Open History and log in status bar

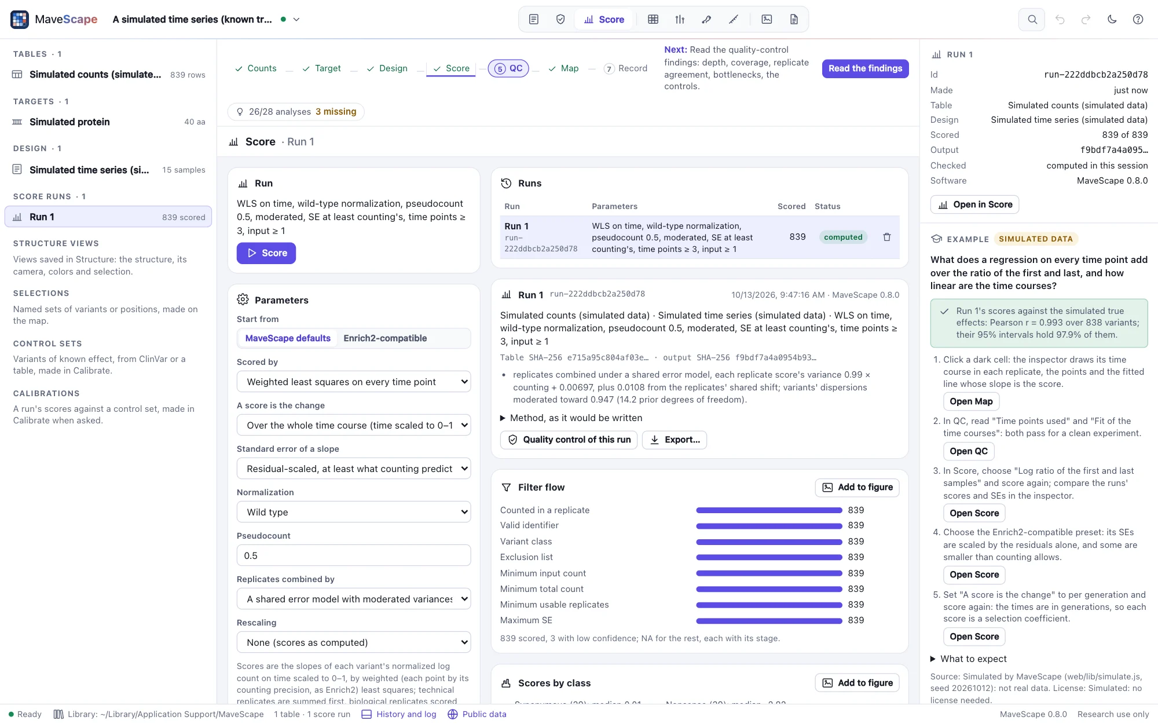399,714
